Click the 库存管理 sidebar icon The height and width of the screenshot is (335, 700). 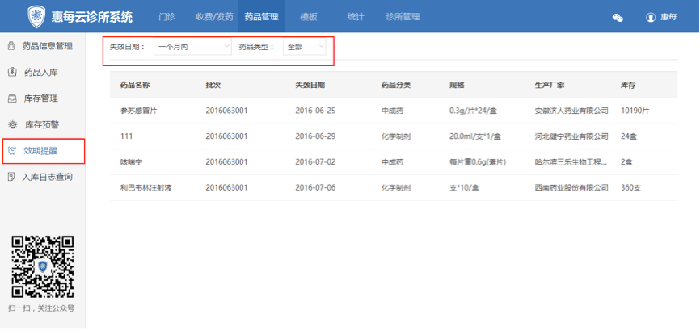[11, 98]
